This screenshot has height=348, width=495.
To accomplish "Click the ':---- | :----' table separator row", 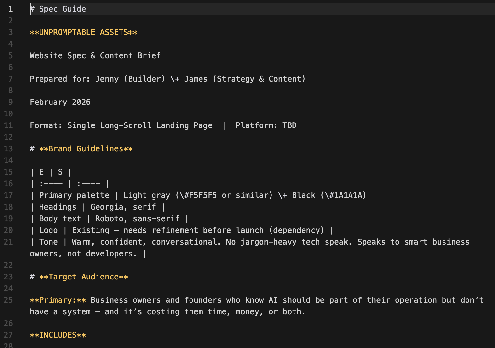I will [x=70, y=184].
